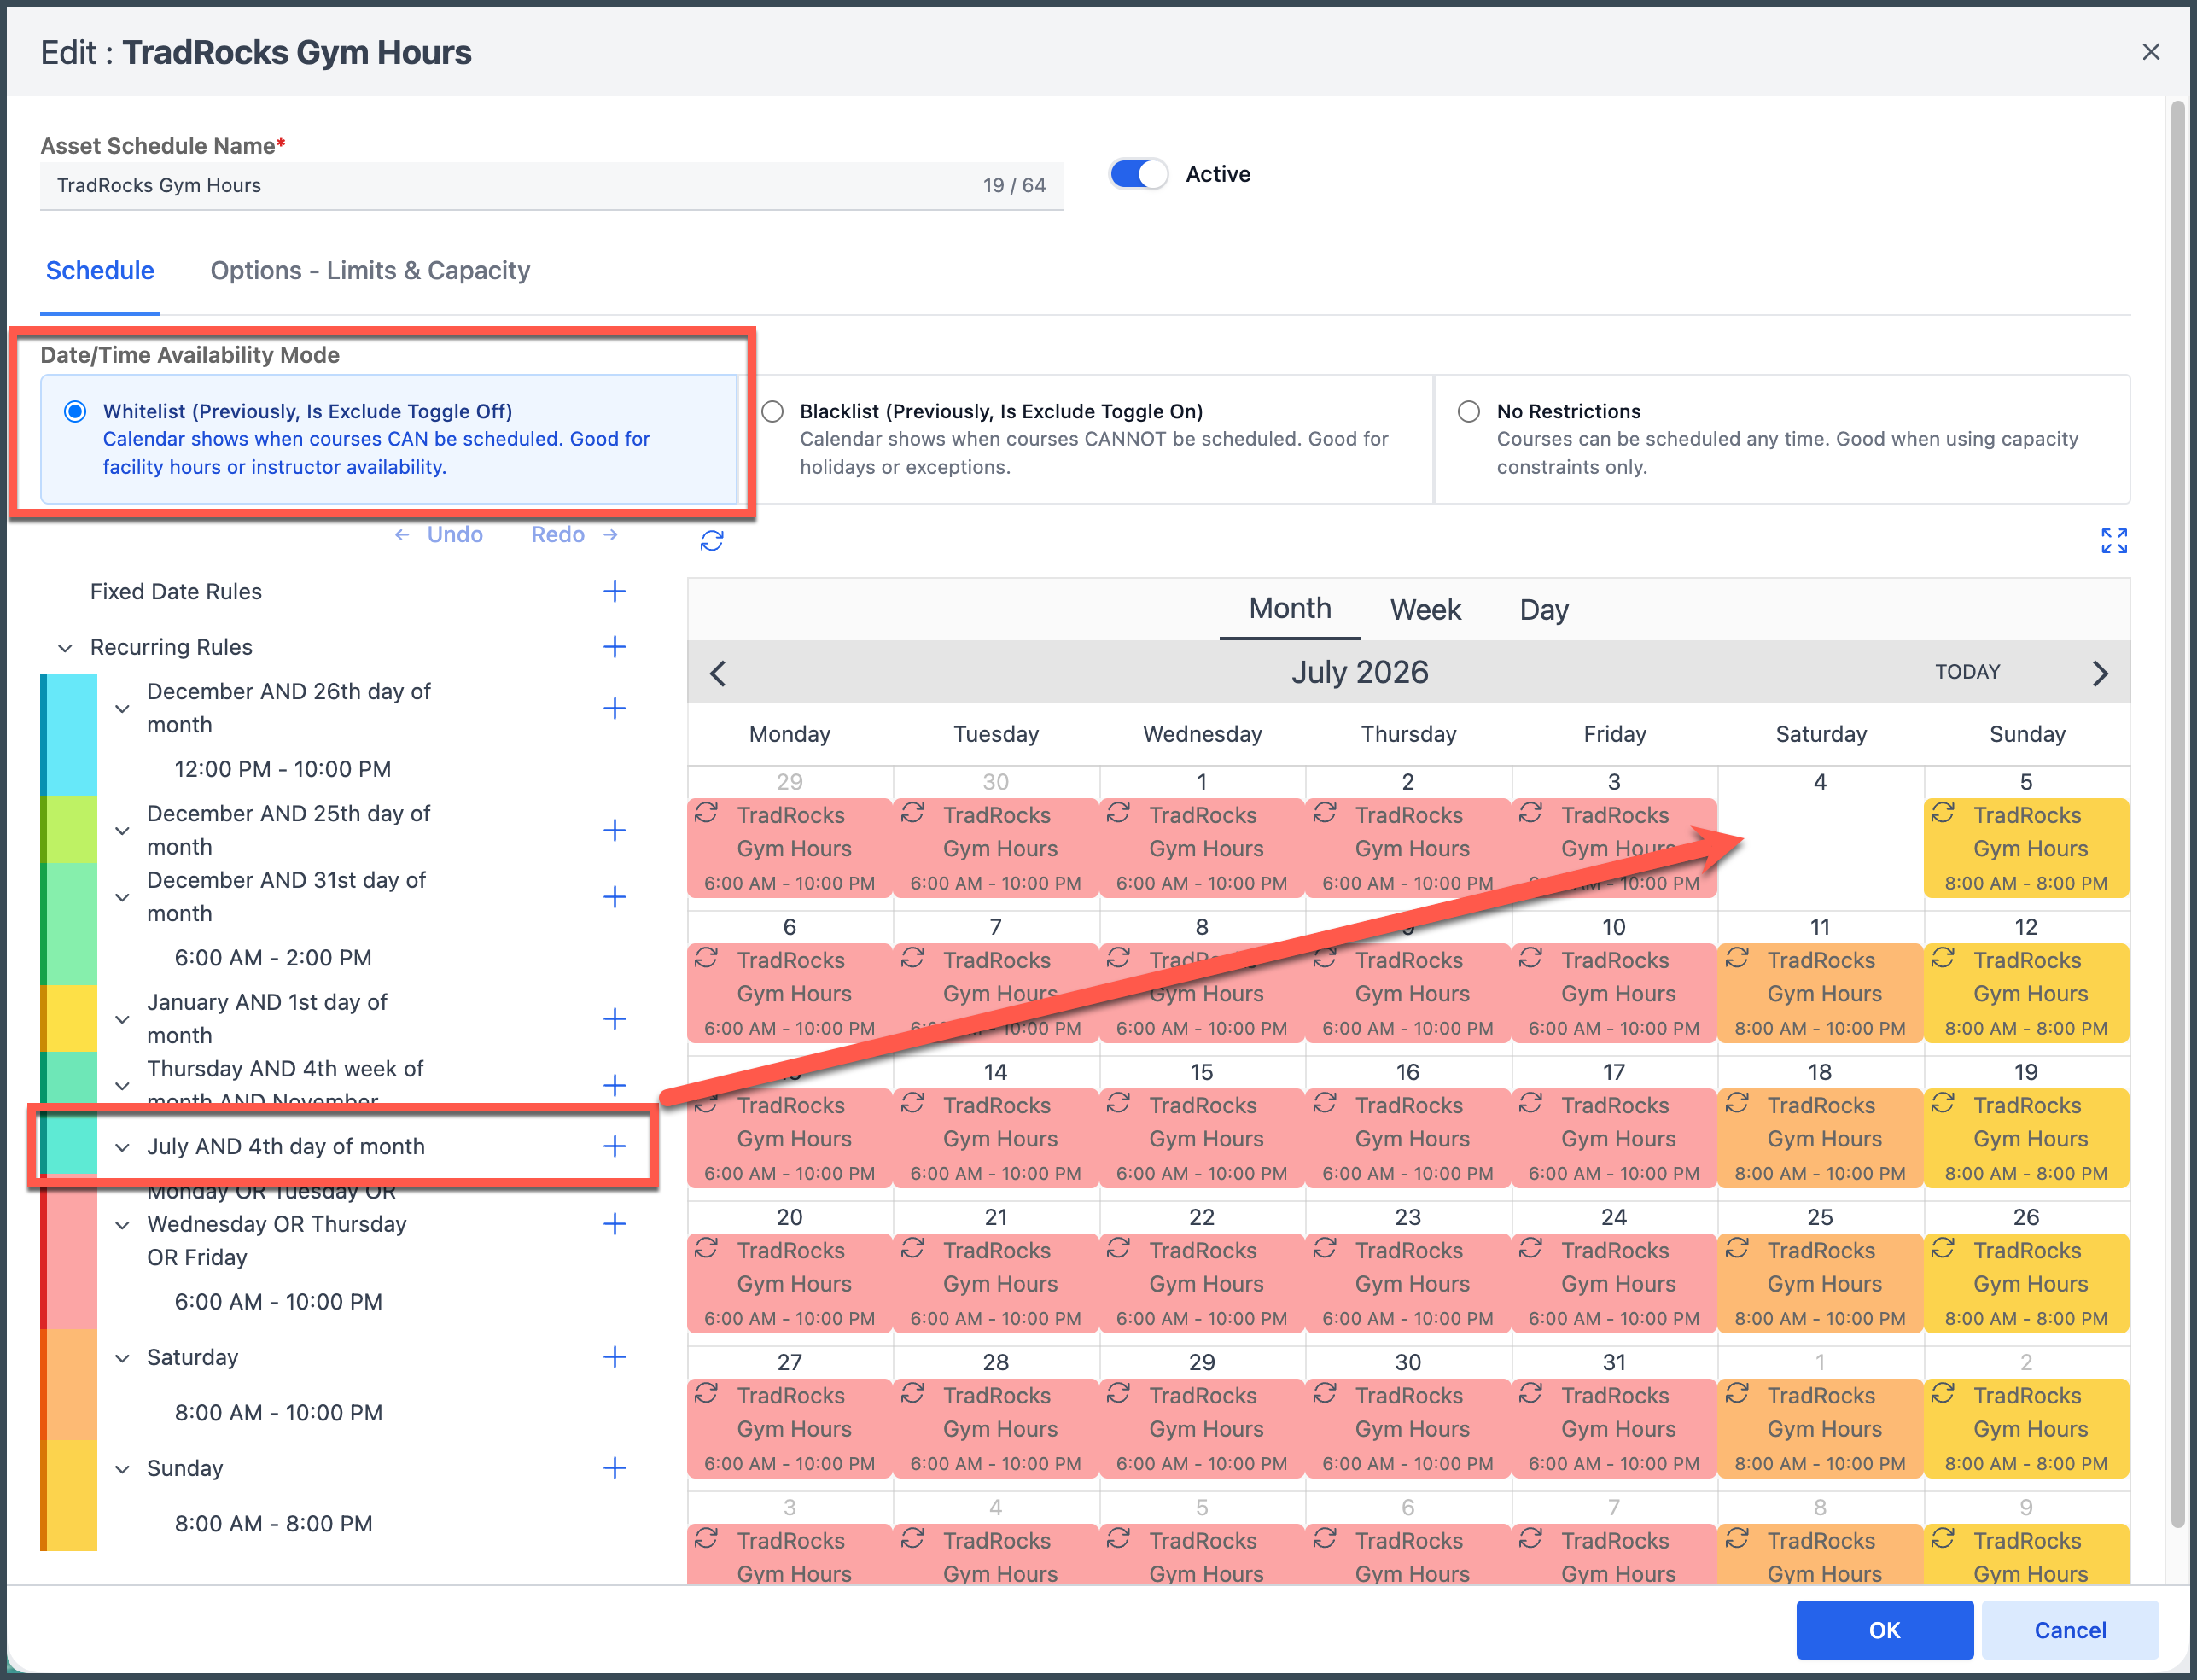2197x1680 pixels.
Task: Toggle the Active switch
Action: 1138,174
